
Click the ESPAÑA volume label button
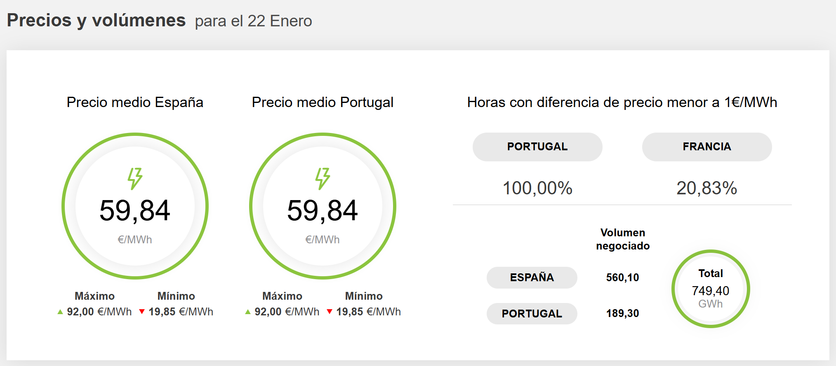pos(532,277)
